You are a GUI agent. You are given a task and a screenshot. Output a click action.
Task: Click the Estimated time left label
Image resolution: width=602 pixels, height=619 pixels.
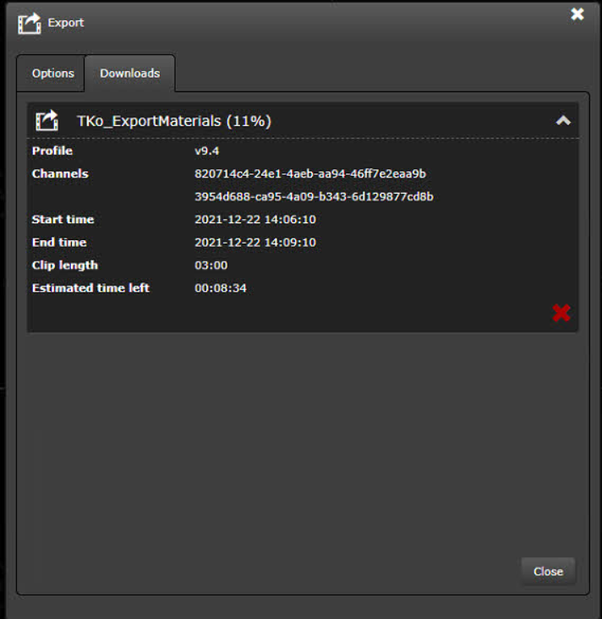click(90, 288)
